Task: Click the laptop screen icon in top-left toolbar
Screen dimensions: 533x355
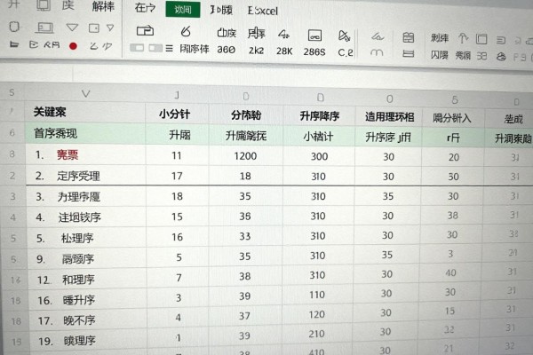Action: (44, 28)
